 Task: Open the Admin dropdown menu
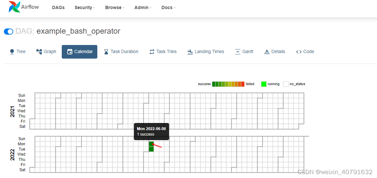[143, 7]
